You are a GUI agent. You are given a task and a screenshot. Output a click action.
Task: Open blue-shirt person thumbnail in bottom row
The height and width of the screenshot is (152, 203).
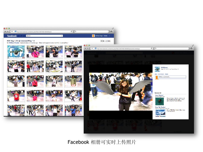pyautogui.click(x=73, y=110)
